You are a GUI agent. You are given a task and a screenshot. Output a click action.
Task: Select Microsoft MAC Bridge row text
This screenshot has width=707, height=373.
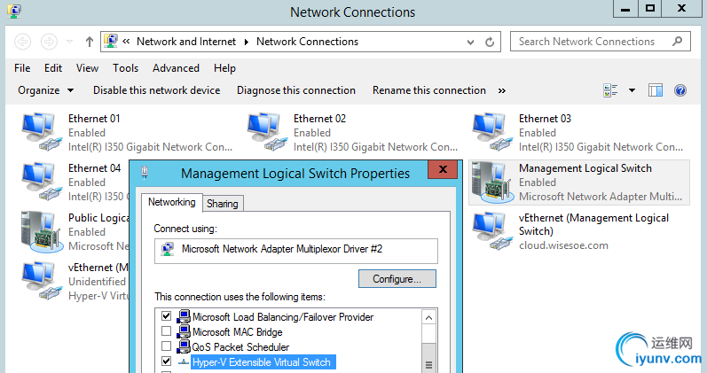point(238,332)
